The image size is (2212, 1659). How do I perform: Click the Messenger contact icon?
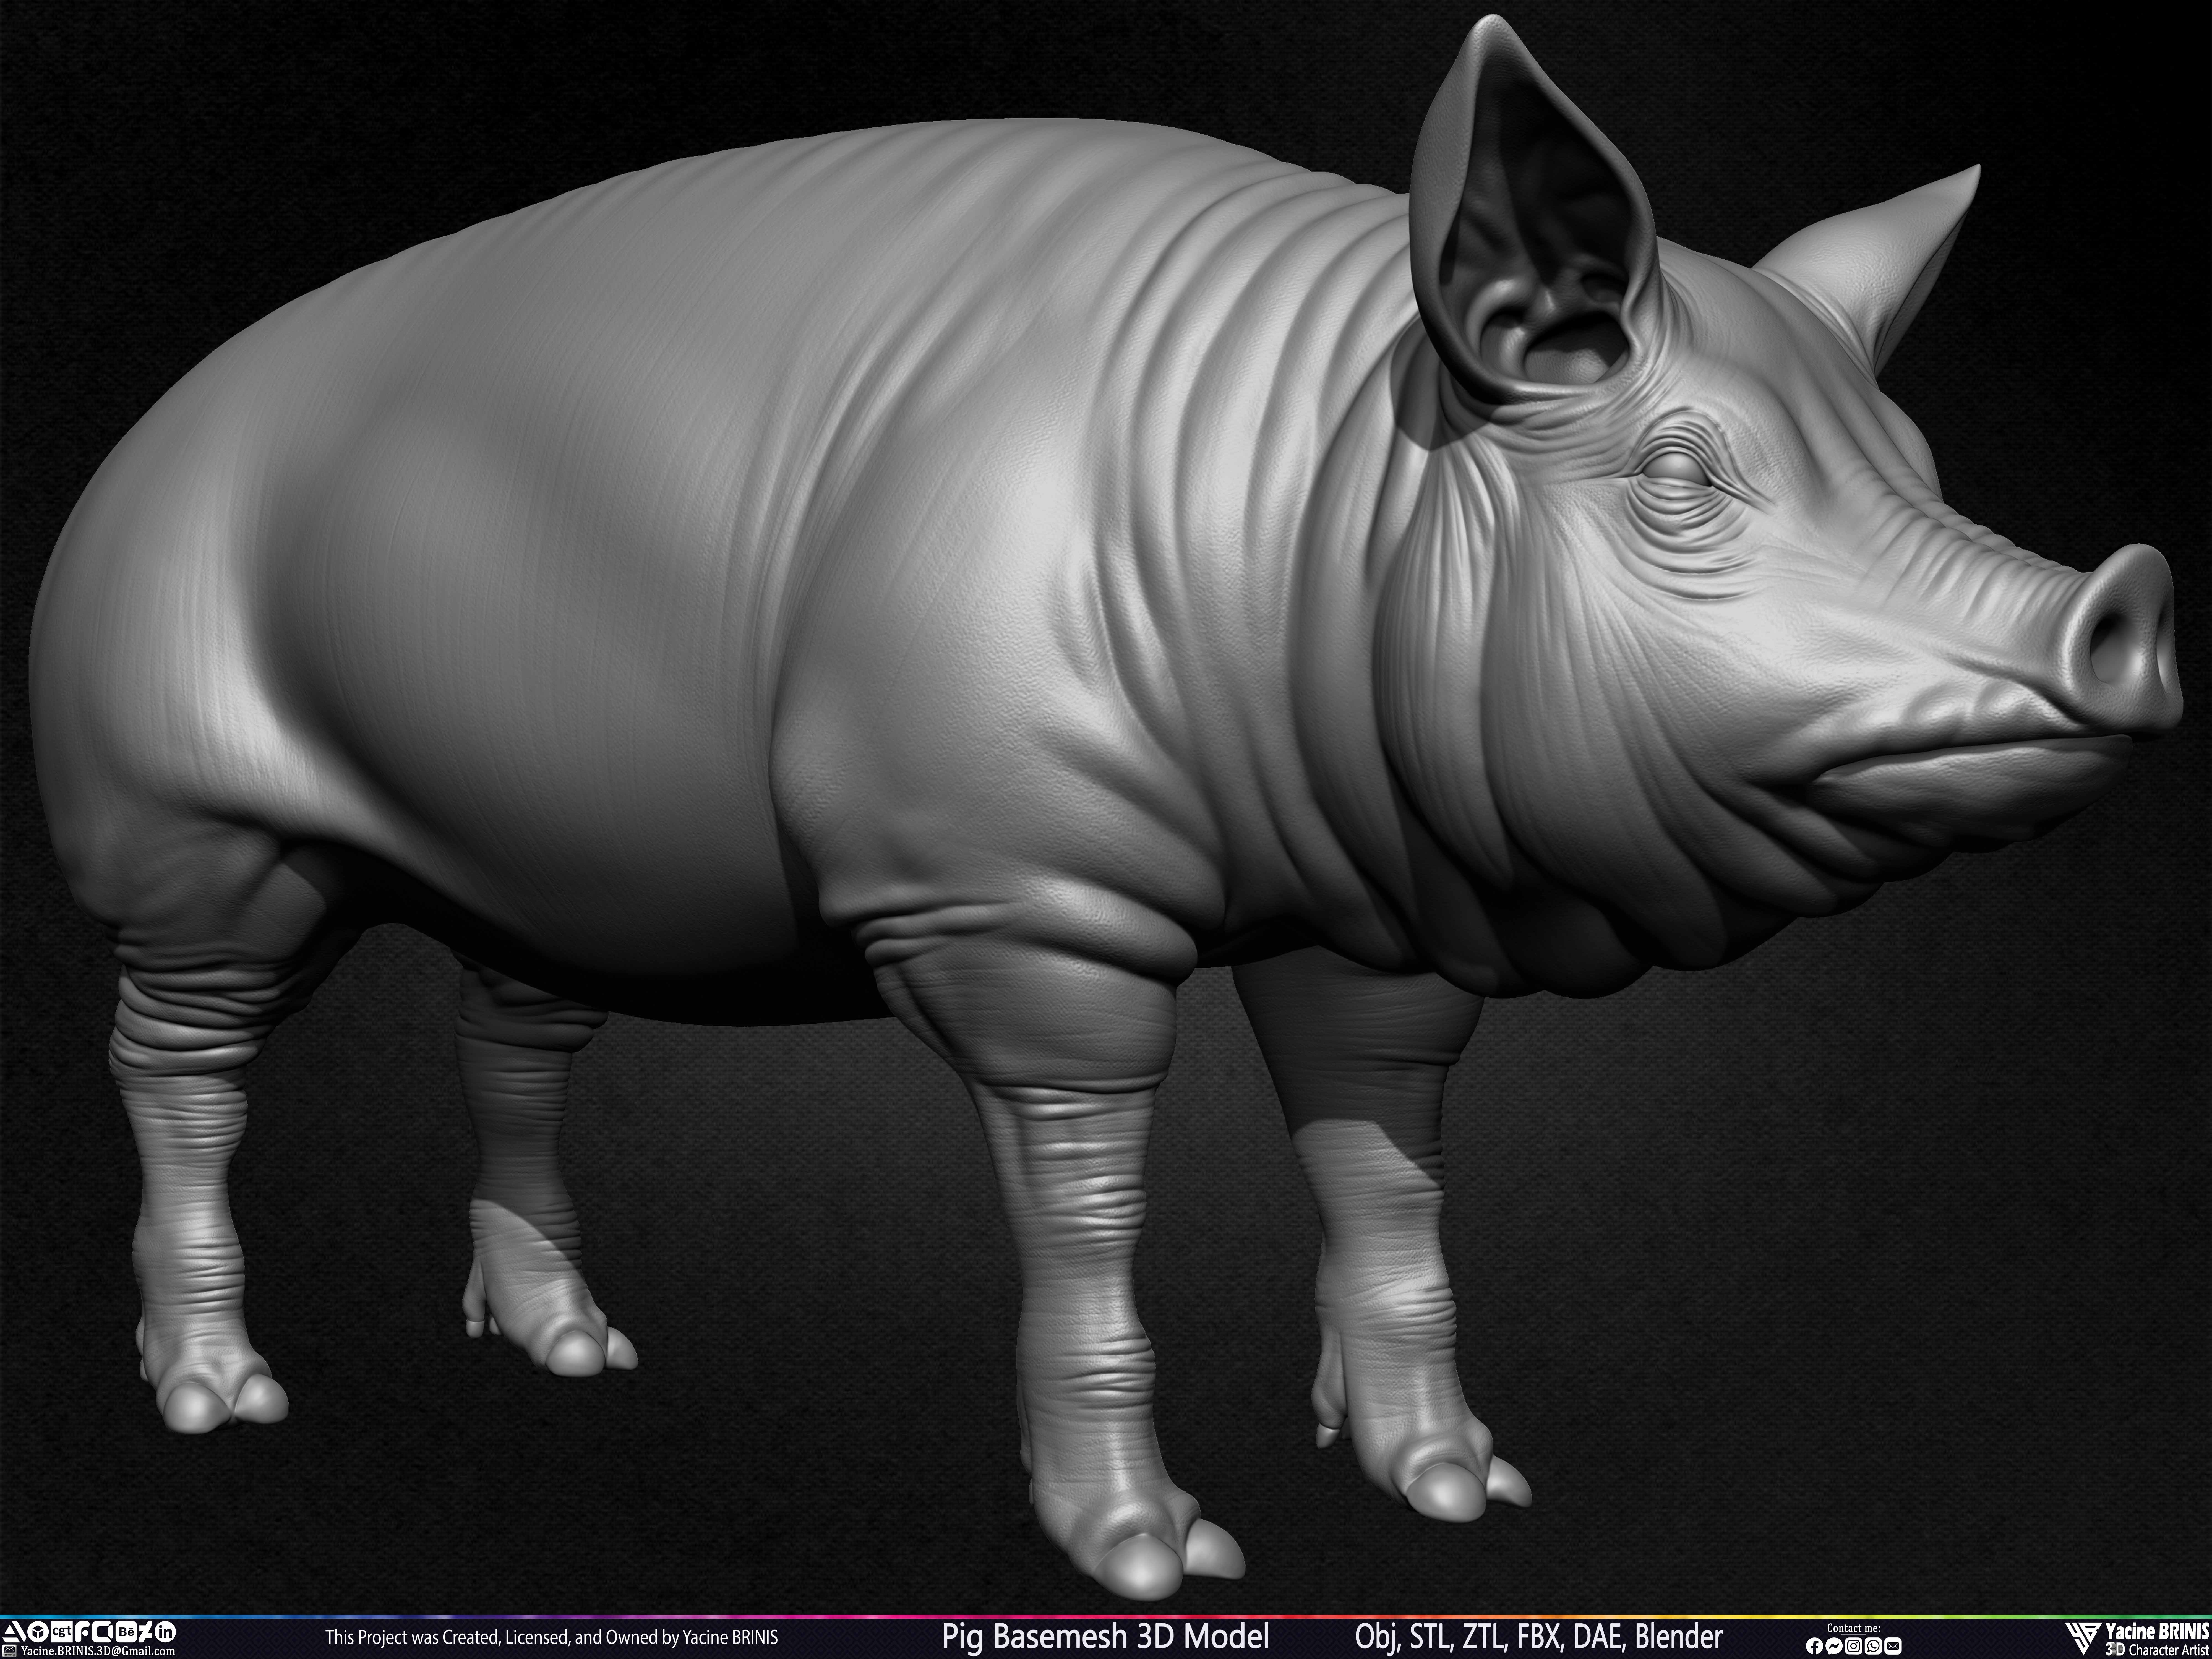1834,1646
